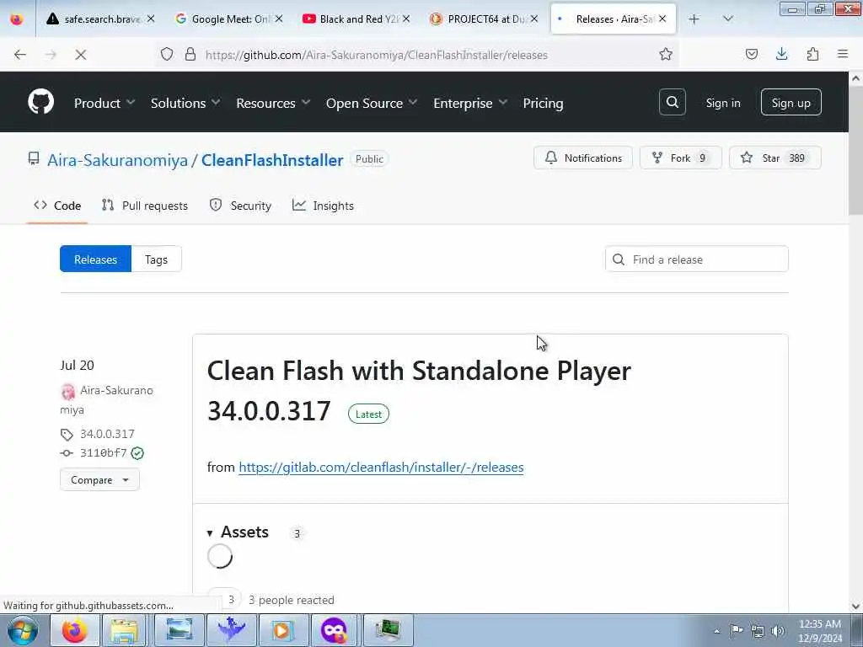This screenshot has width=863, height=647.
Task: Go back with the browser back arrow
Action: point(20,55)
